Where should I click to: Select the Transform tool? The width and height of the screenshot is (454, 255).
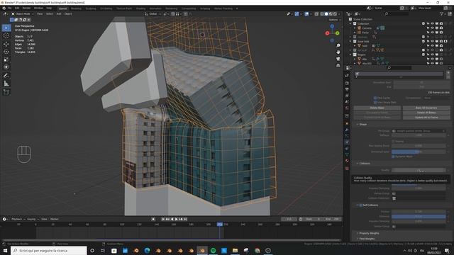(x=6, y=67)
